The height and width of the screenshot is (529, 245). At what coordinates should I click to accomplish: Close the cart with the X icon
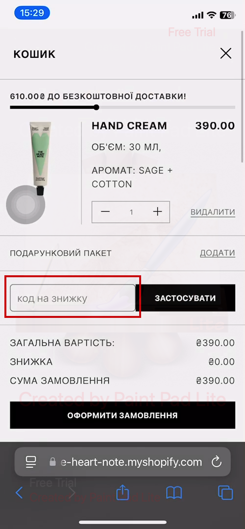(x=225, y=53)
